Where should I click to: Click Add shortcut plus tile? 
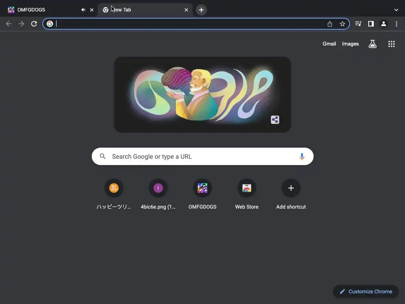tap(291, 194)
